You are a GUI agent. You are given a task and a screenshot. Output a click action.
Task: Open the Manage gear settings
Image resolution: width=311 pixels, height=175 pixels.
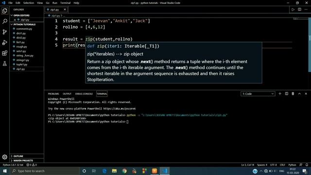[5, 157]
